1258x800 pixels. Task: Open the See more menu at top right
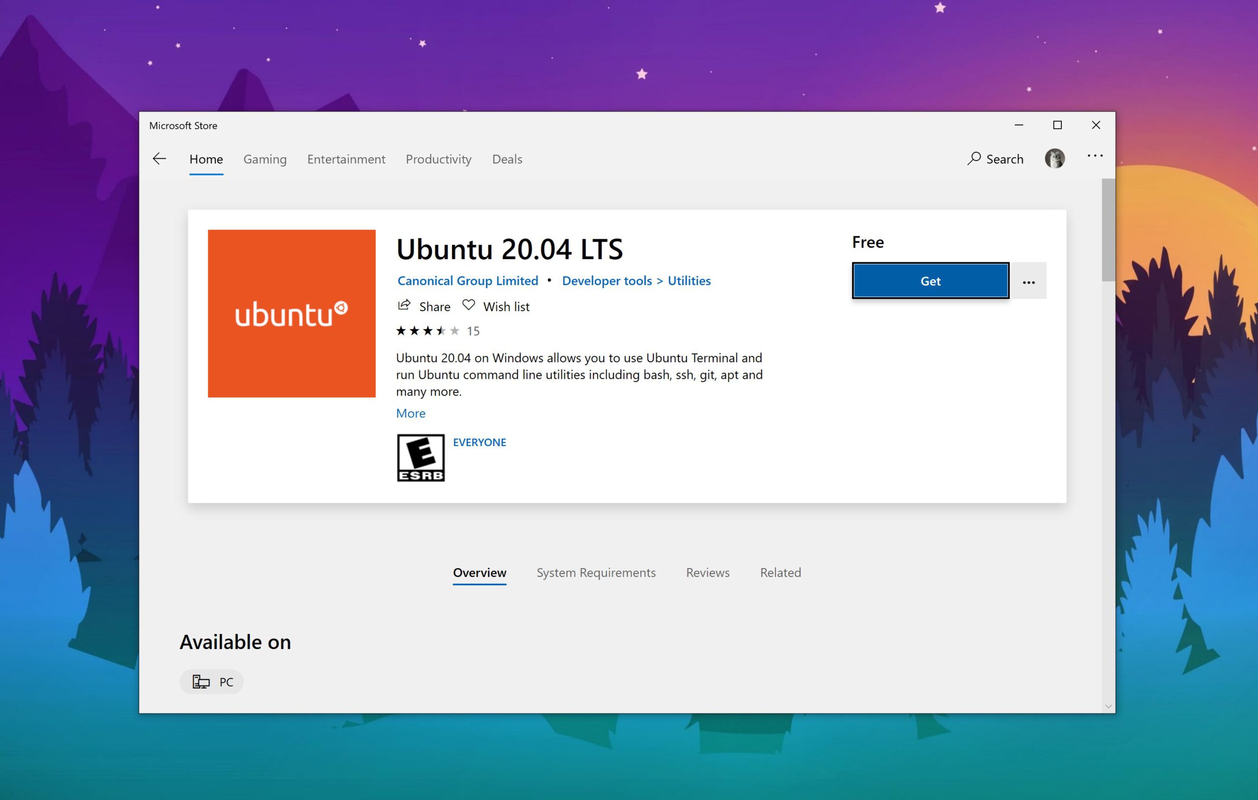[x=1095, y=156]
